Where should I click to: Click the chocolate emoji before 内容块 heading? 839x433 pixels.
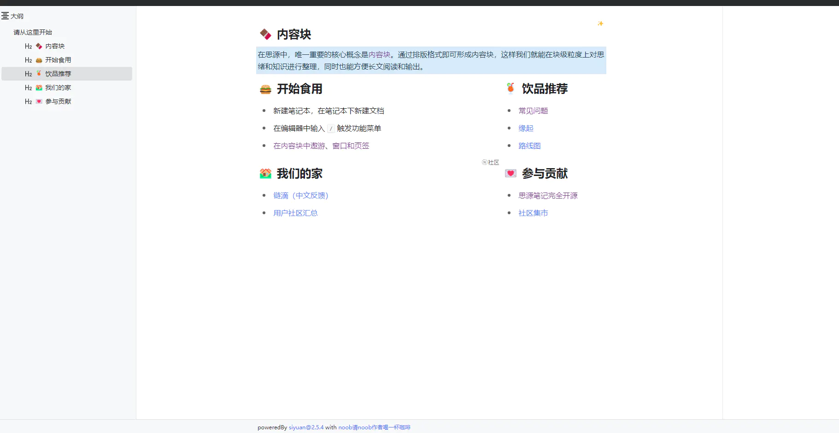[x=265, y=34]
